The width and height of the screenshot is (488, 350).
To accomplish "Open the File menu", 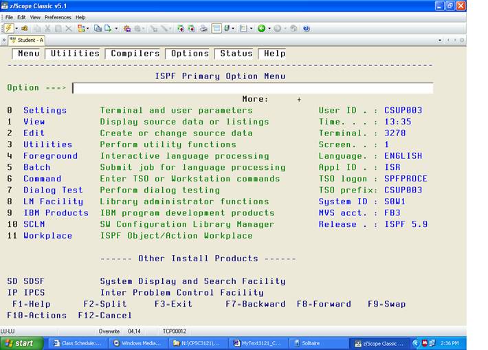I will coord(9,17).
